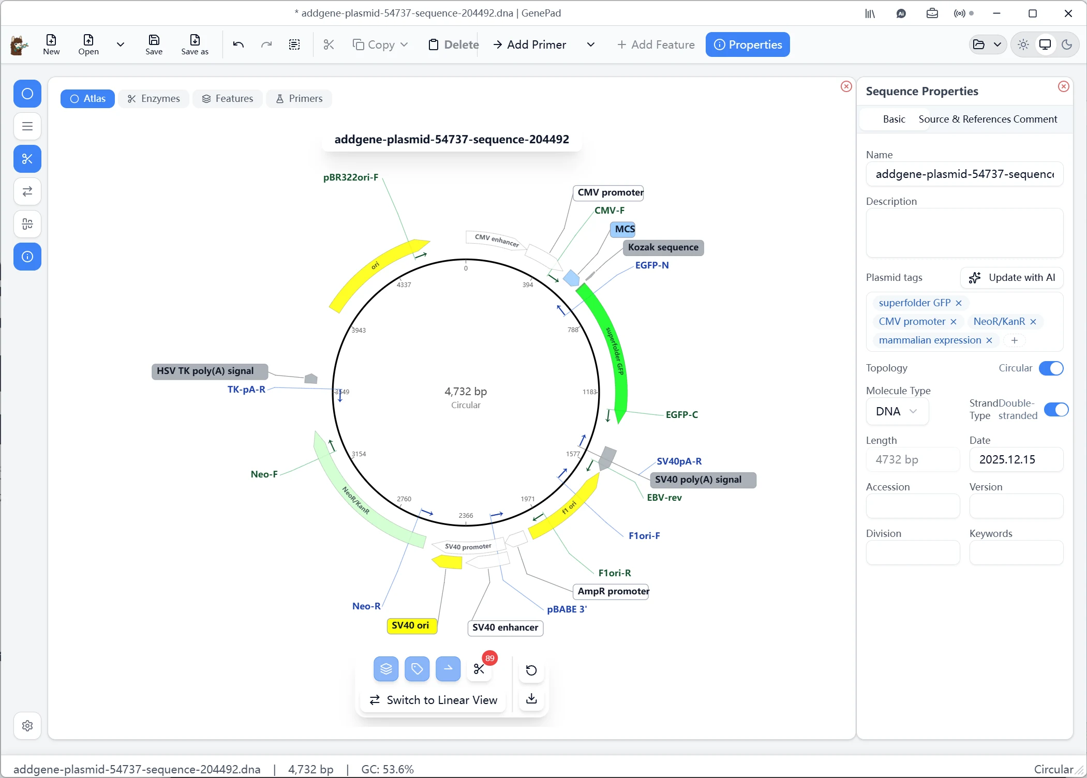The width and height of the screenshot is (1087, 778).
Task: Click the swap arrows sidebar icon
Action: 27,191
